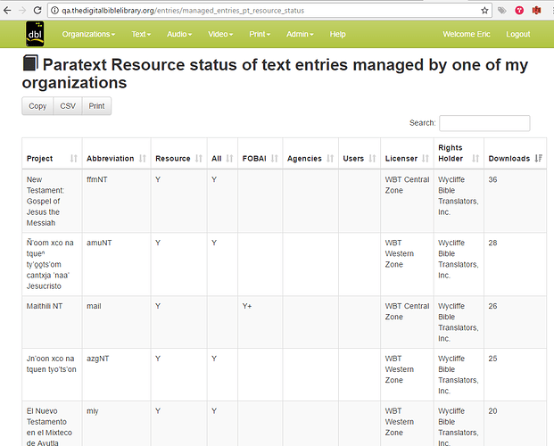The height and width of the screenshot is (446, 554).
Task: Open the Audio dropdown menu
Action: (179, 34)
